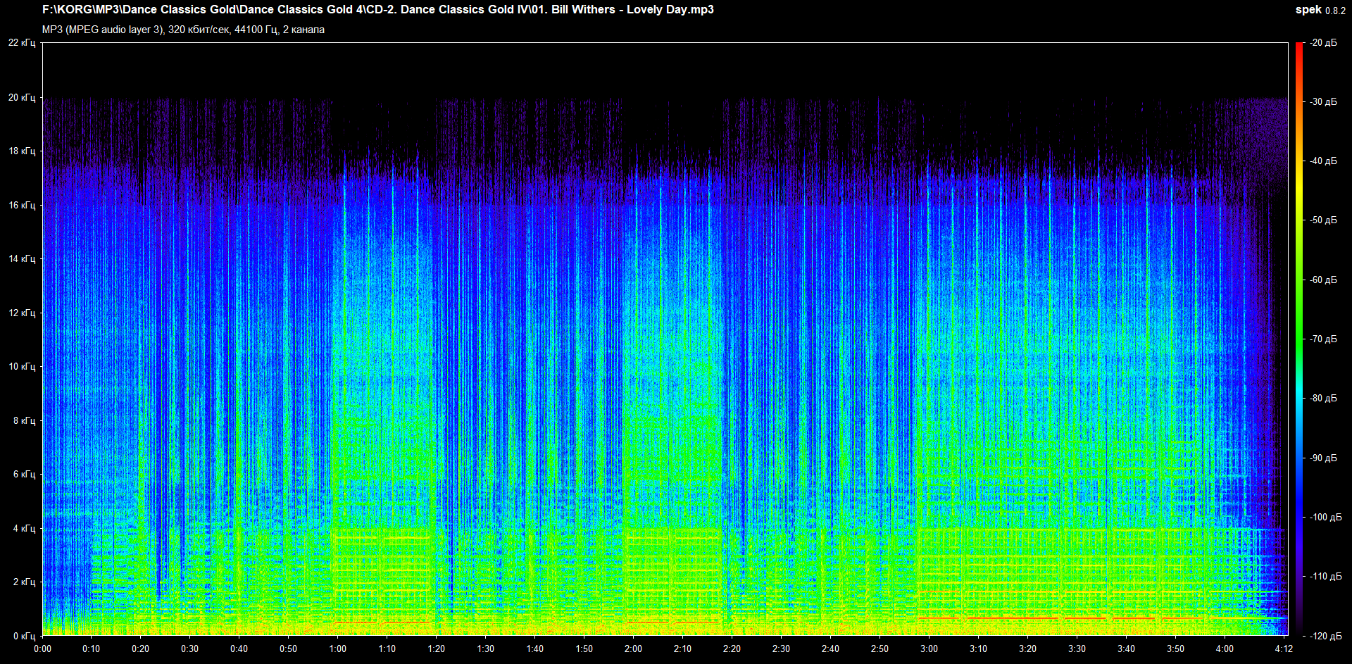This screenshot has height=664, width=1352.
Task: Click the 0.8.2 version number
Action: click(x=1335, y=11)
